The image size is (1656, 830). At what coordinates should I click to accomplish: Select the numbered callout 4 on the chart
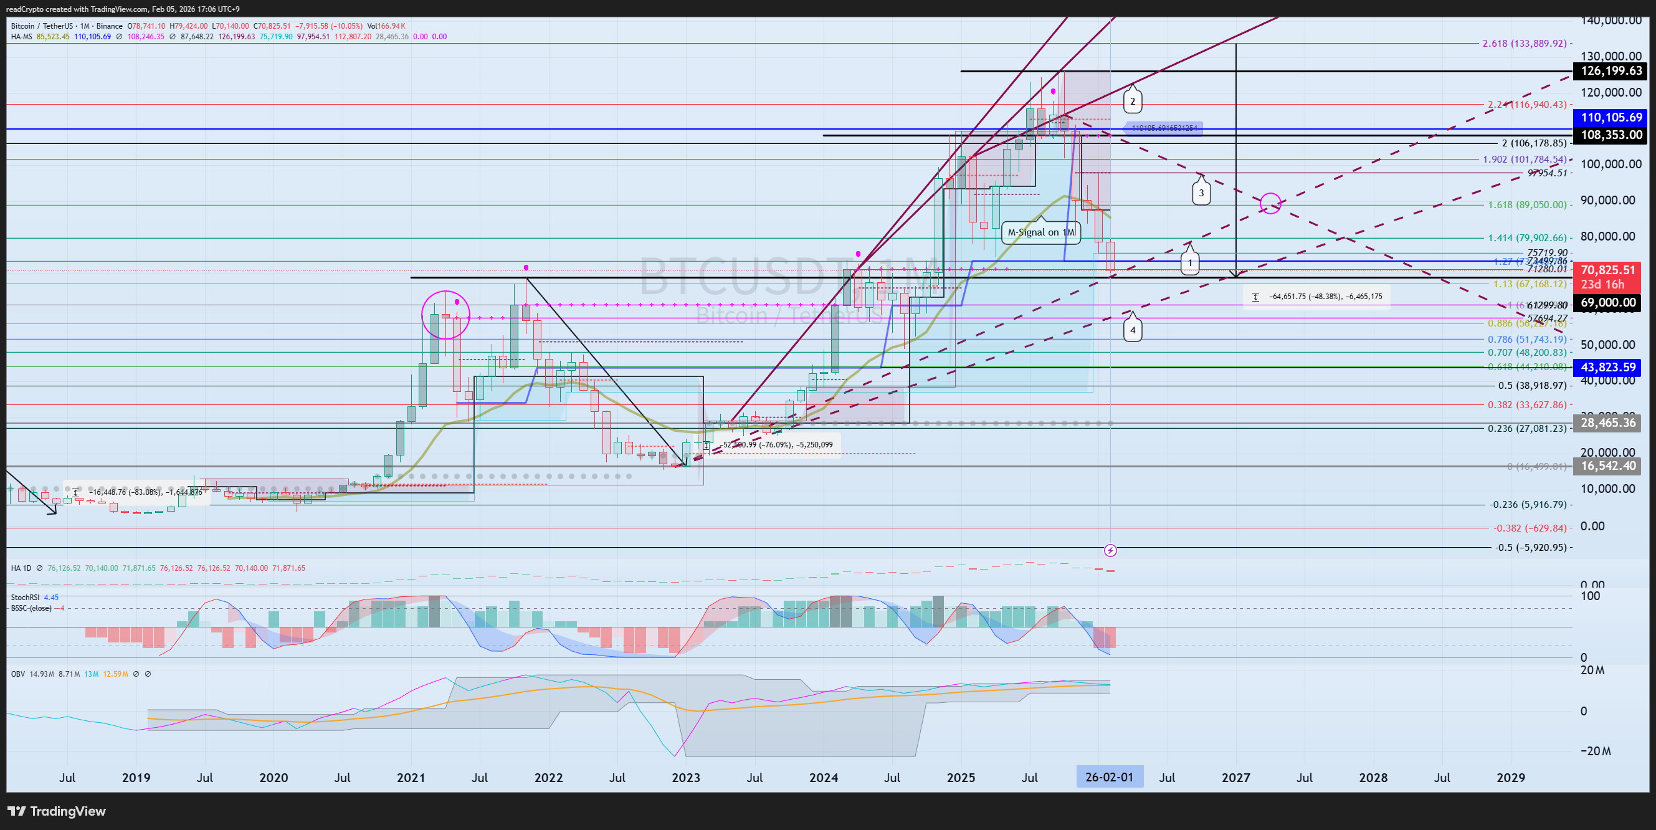pos(1133,330)
